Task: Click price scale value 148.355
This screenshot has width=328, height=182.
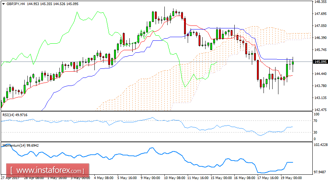Action: [320, 2]
